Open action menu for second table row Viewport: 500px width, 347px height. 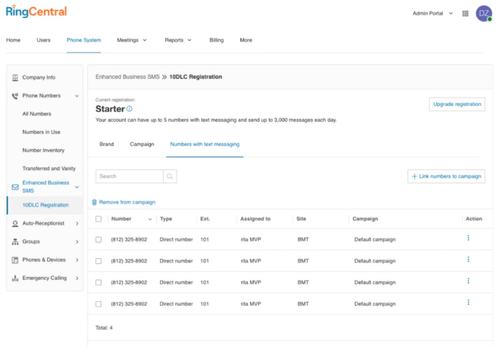click(468, 259)
